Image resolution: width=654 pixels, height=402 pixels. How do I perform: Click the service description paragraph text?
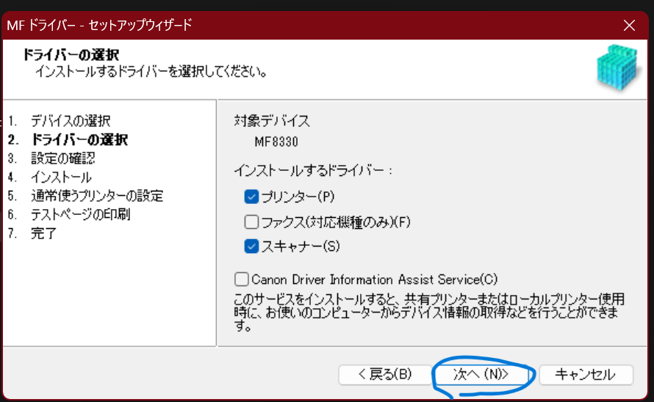428,313
